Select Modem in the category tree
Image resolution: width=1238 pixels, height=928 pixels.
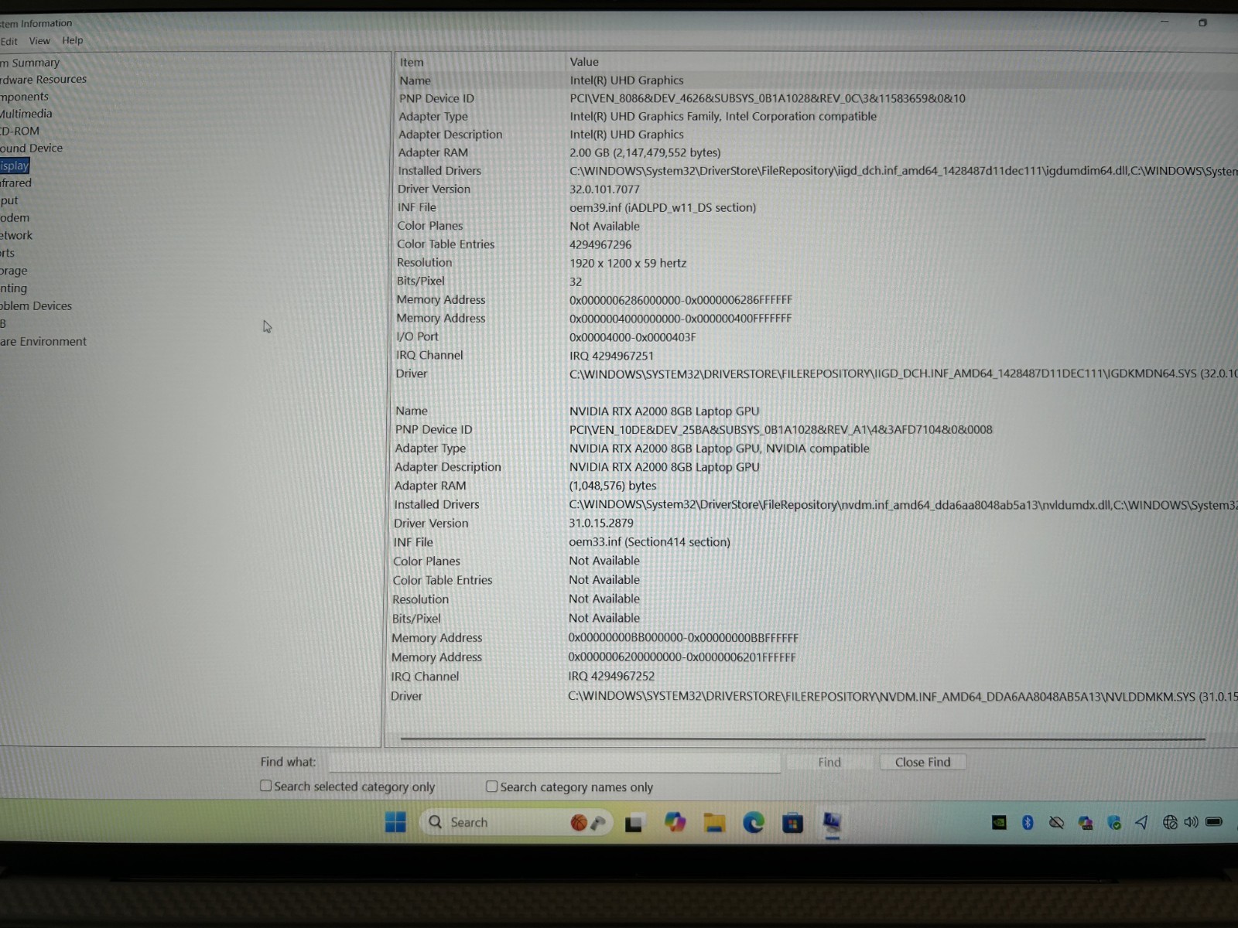pyautogui.click(x=15, y=218)
